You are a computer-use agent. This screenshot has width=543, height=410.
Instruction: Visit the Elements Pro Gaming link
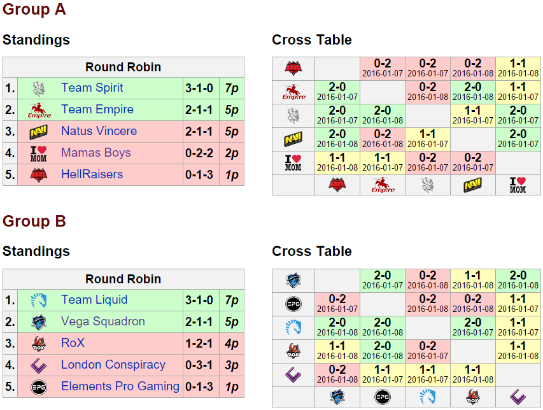click(120, 386)
